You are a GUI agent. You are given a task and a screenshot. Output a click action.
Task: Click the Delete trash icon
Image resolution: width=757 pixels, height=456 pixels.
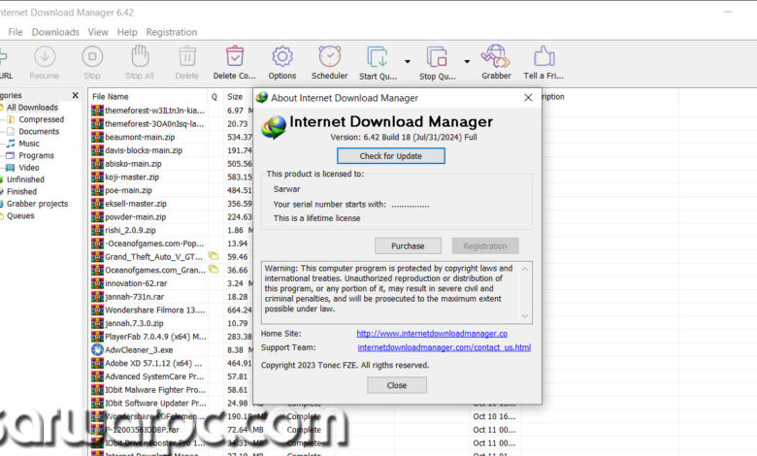point(187,56)
